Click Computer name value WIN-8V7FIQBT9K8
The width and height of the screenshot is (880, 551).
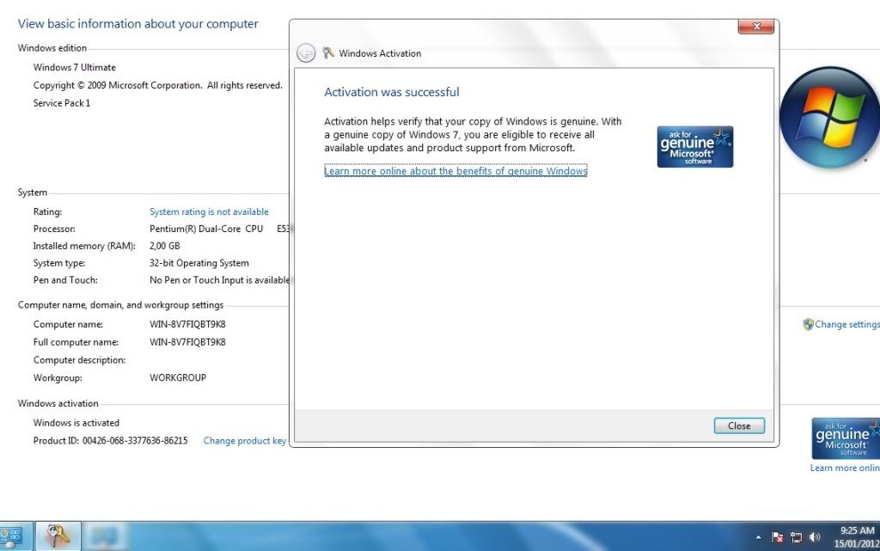tap(187, 324)
